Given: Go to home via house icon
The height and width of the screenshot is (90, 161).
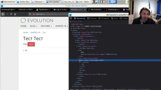Looking at the screenshot, I should [x=15, y=14].
